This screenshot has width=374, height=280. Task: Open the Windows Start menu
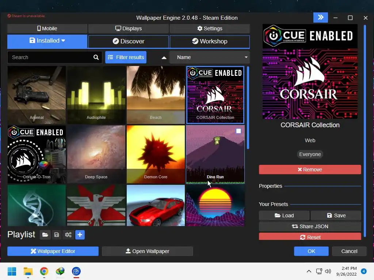[12, 271]
